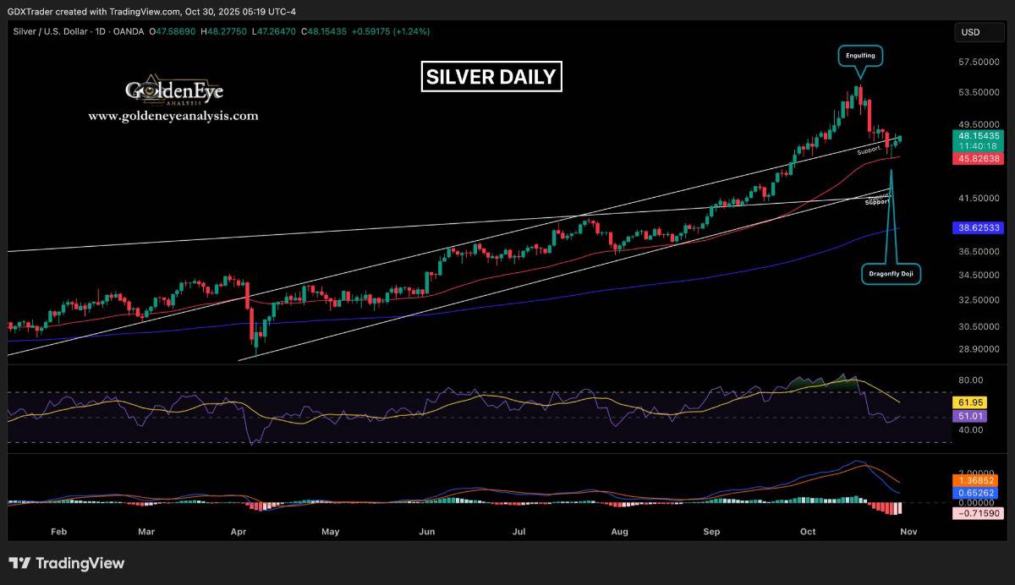This screenshot has width=1015, height=585.
Task: Click the GoldenEye Analysis logo
Action: tap(174, 91)
